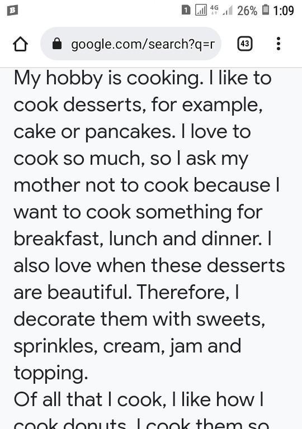Tap the word 'topping' ending the paragraph
Image resolution: width=302 pixels, height=429 pixels.
pos(51,374)
